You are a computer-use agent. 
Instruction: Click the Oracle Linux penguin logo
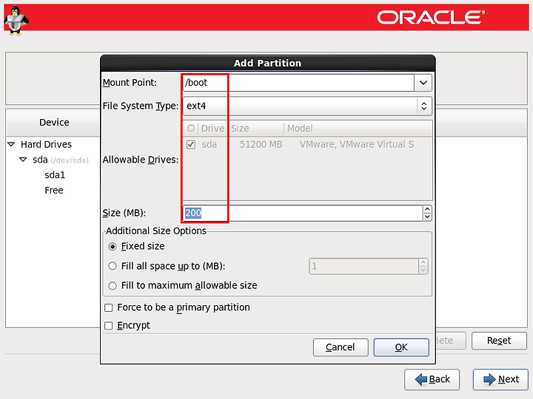pyautogui.click(x=16, y=21)
